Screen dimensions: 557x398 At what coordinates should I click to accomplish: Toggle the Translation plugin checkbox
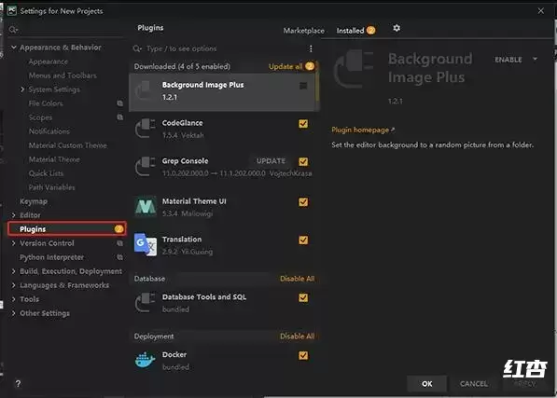coord(303,240)
